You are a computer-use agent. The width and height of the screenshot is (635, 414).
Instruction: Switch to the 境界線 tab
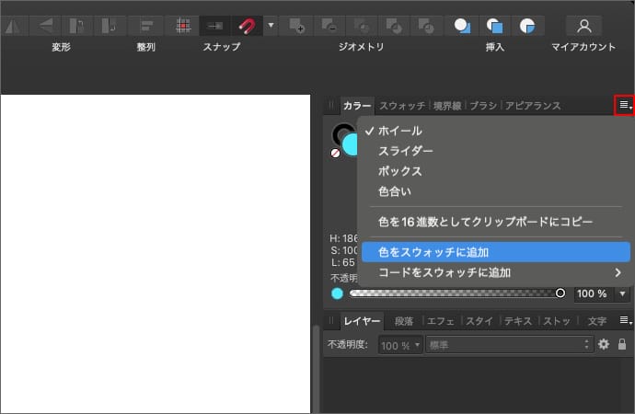click(449, 106)
